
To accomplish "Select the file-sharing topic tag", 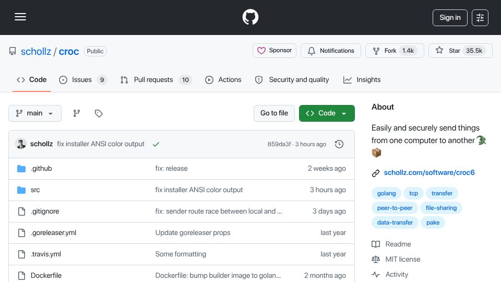I will [x=442, y=208].
